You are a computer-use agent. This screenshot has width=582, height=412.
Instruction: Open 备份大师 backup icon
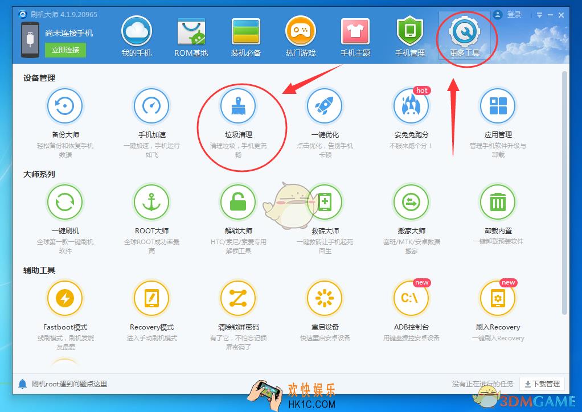point(65,106)
